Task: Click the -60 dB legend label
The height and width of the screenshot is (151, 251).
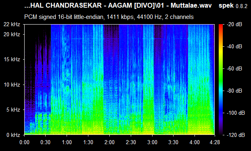Action: point(234,69)
